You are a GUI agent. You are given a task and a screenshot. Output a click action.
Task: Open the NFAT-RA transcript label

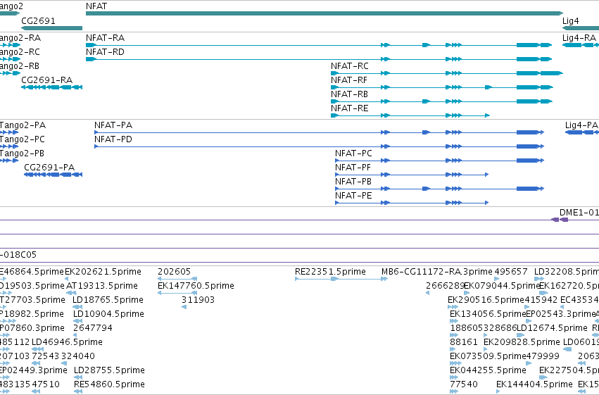pyautogui.click(x=105, y=38)
